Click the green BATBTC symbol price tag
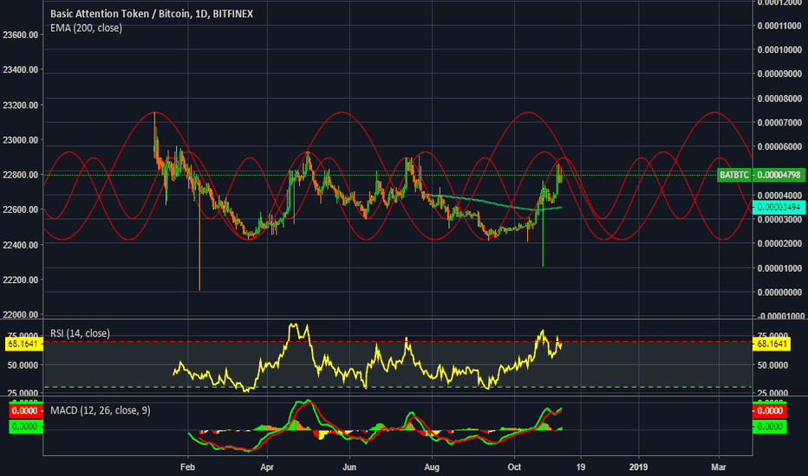The width and height of the screenshot is (808, 476). pos(733,175)
